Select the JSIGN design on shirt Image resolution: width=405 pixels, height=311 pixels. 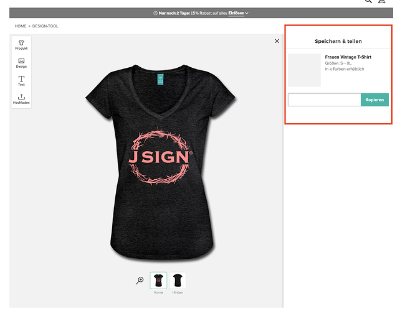pos(161,156)
